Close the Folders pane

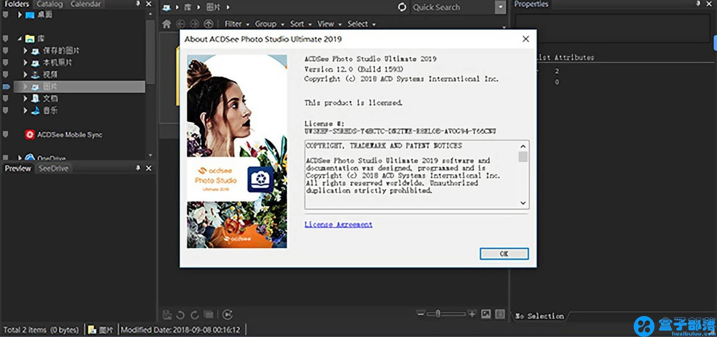(149, 4)
